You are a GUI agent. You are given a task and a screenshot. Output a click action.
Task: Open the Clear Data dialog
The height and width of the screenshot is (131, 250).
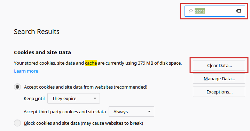219,65
